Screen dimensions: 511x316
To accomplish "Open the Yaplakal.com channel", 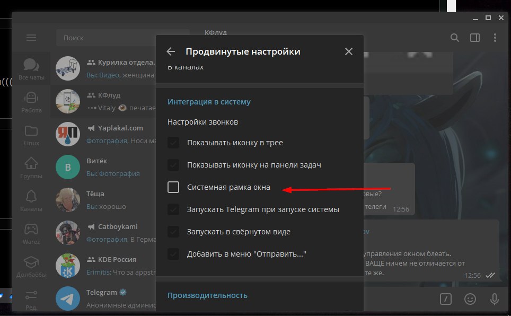I will point(103,134).
